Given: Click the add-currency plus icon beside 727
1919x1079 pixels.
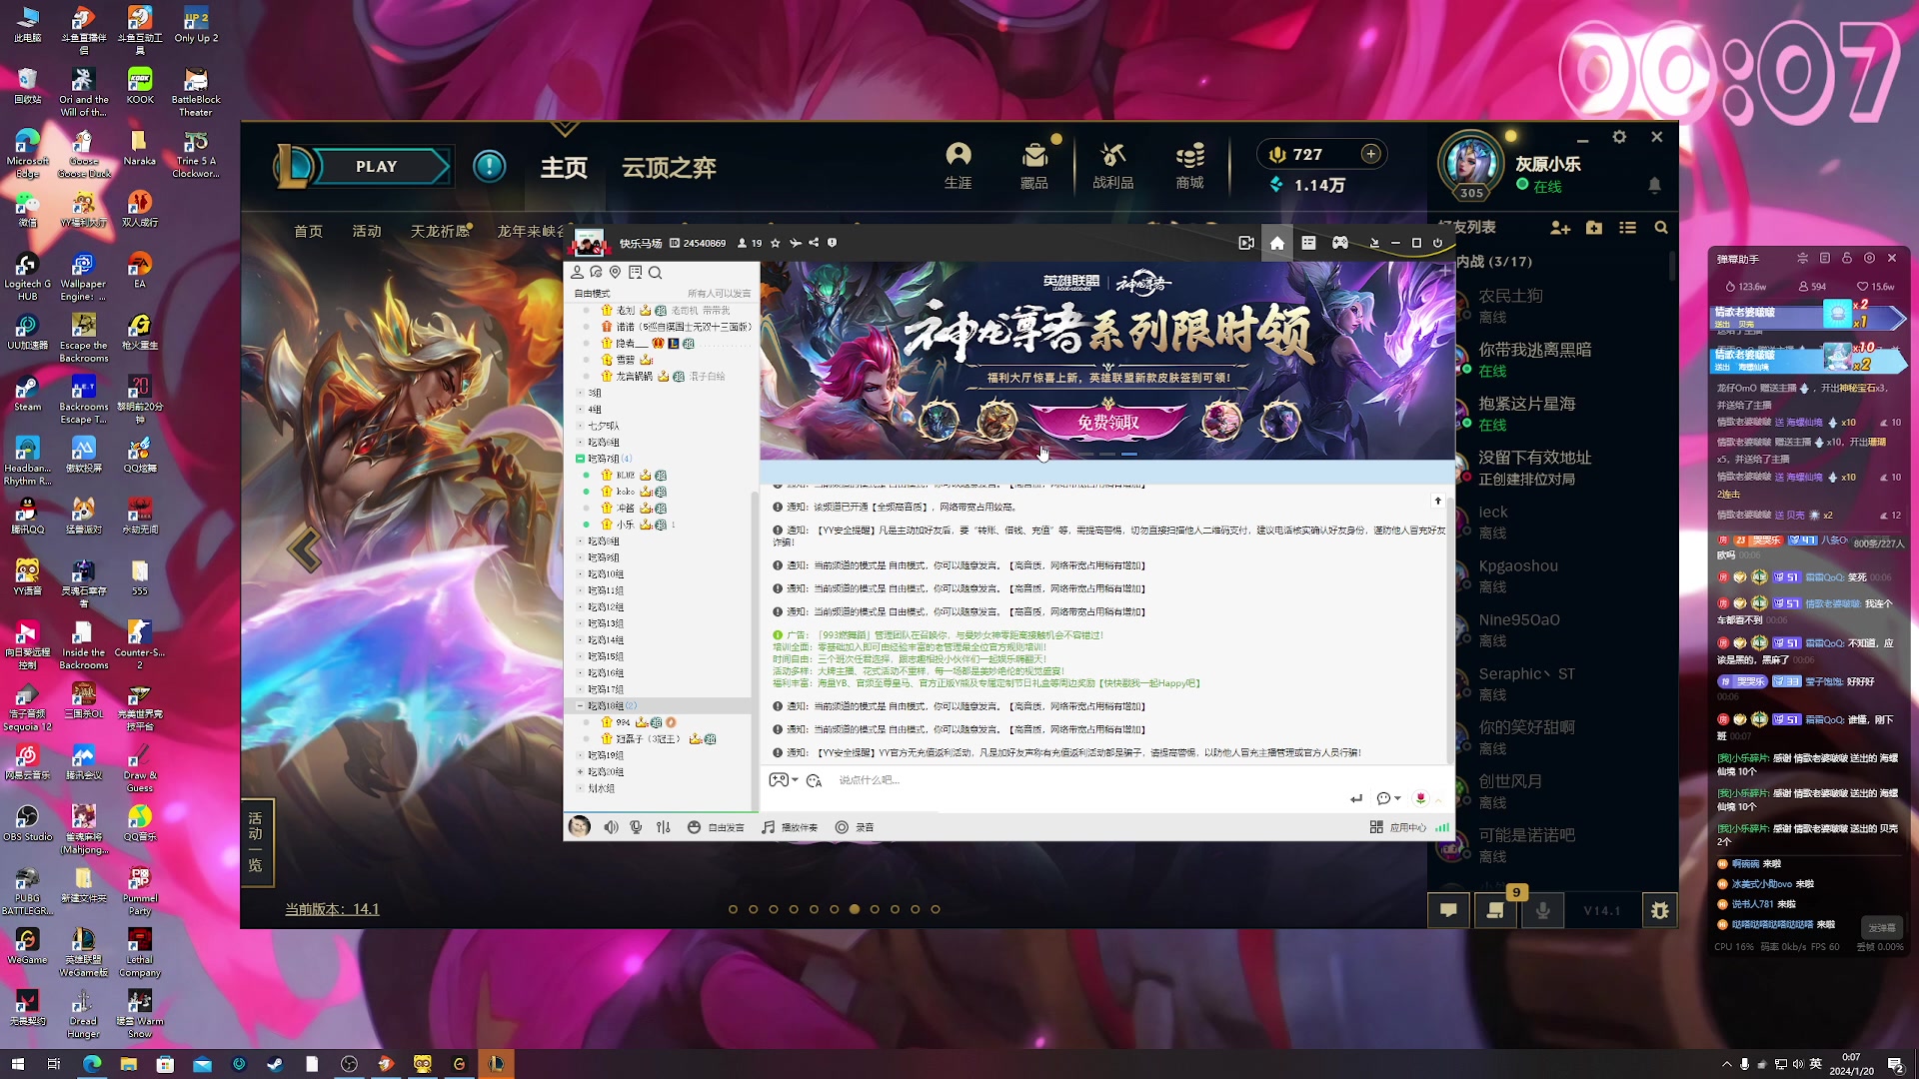Looking at the screenshot, I should pos(1370,154).
